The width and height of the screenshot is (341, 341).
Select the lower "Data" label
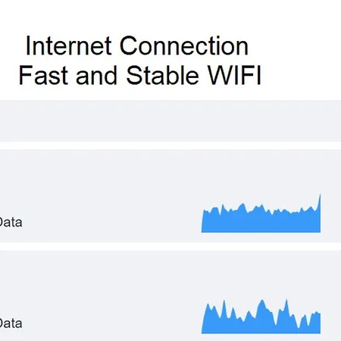11,324
